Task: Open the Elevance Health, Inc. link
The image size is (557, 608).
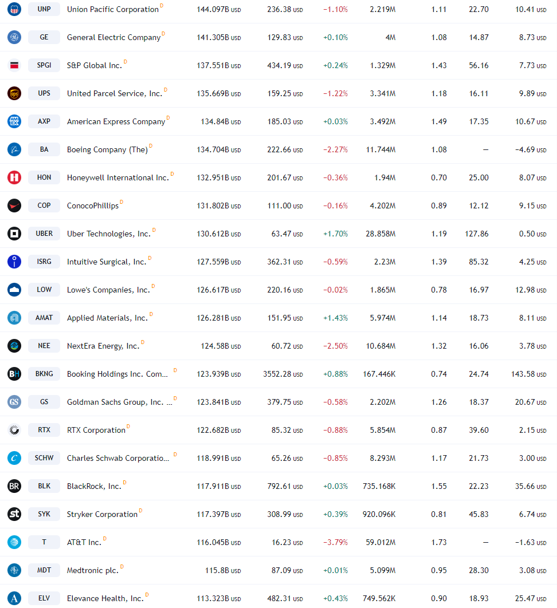Action: click(105, 598)
